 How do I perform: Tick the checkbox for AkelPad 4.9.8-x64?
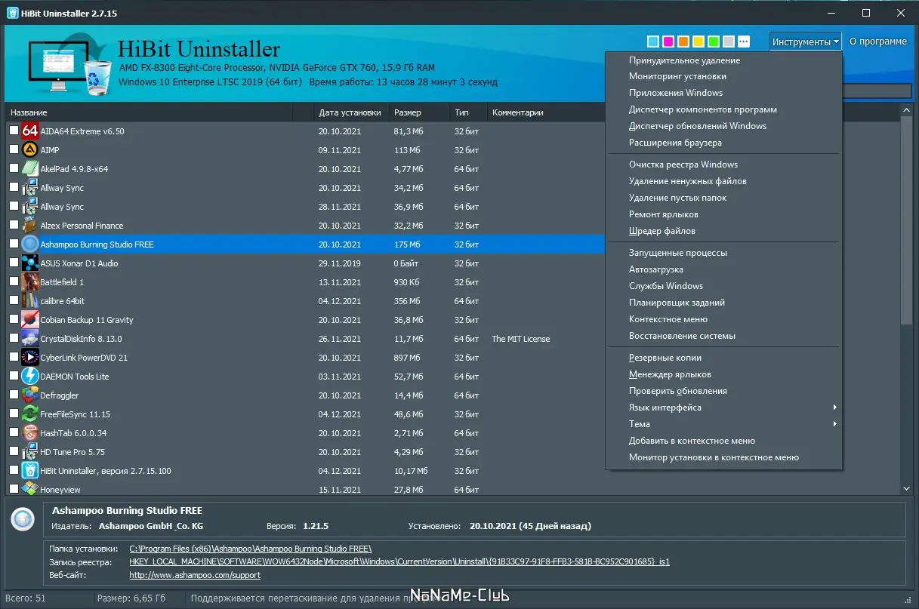pyautogui.click(x=14, y=168)
